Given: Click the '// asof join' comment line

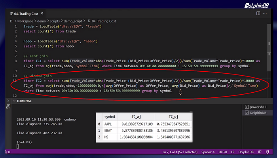Looking at the screenshot, I should [x=36, y=56].
